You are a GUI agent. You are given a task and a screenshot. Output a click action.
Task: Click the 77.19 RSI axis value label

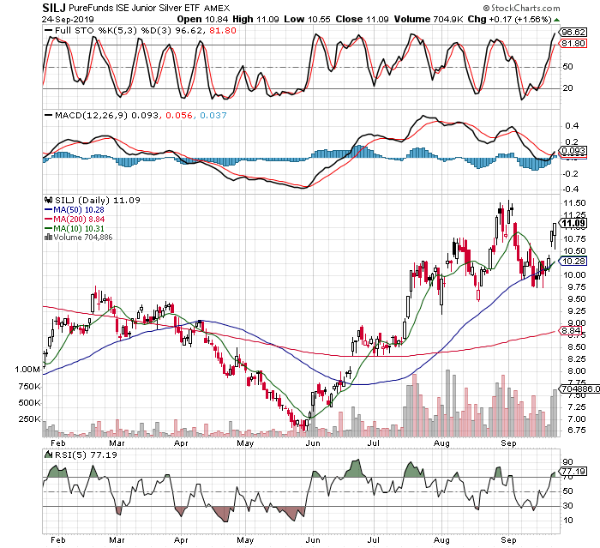[x=573, y=471]
